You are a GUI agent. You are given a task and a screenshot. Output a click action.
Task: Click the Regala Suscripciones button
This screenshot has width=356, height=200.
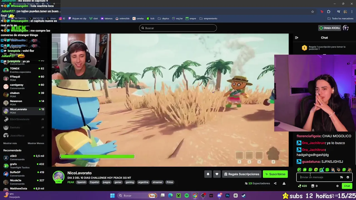[242, 174]
